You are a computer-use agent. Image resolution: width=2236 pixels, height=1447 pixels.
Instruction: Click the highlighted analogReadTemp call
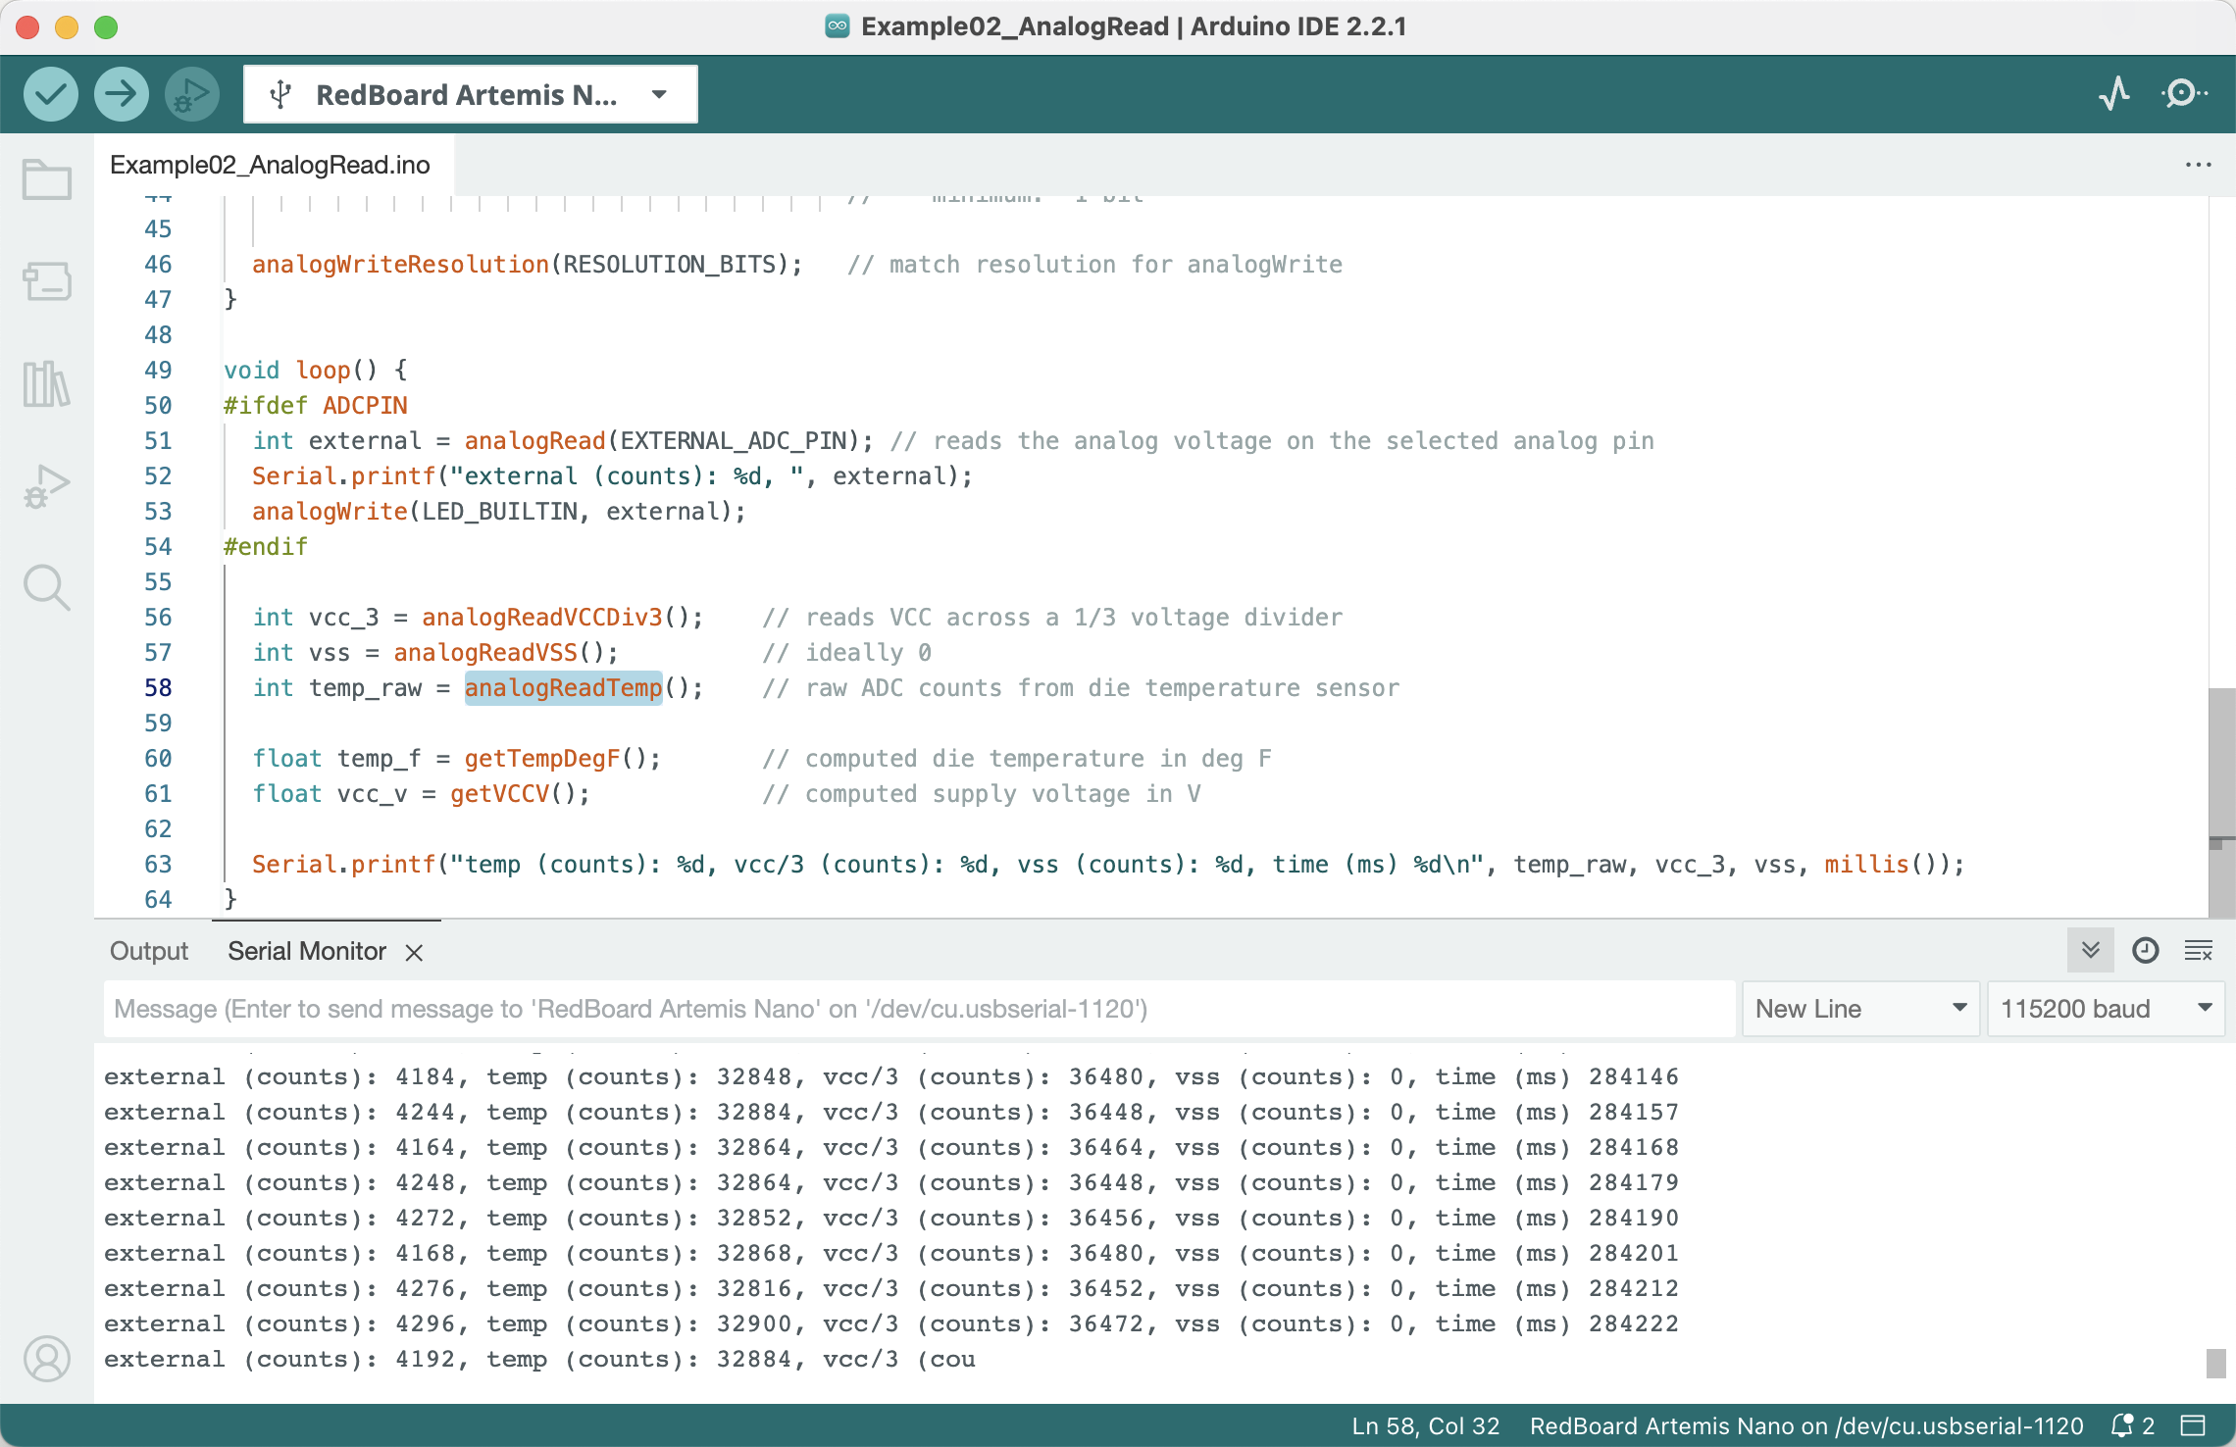(x=564, y=687)
